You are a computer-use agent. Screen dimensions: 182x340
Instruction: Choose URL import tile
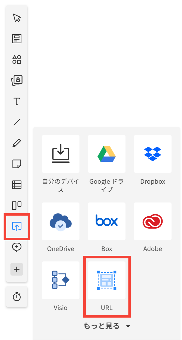point(107,280)
